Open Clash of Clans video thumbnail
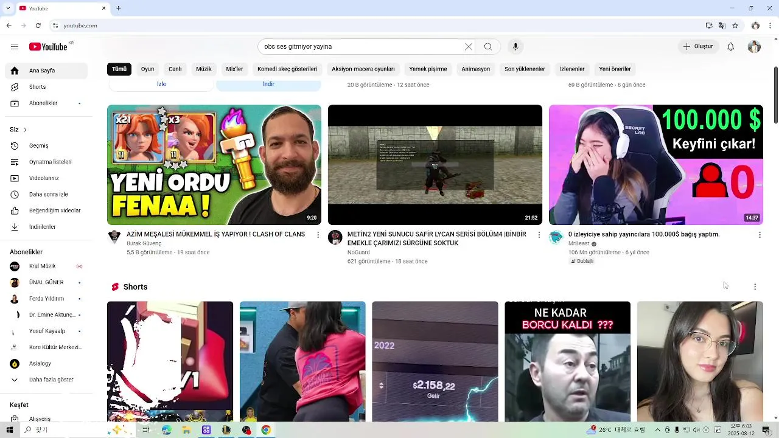779x438 pixels. coord(214,165)
